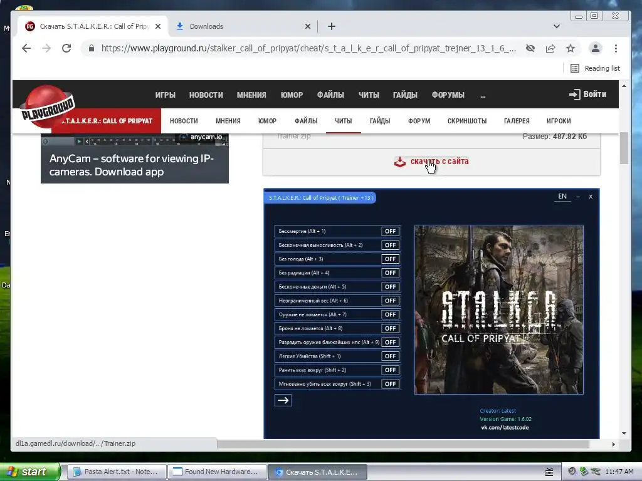
Task: Select the game НОВОСТИ tab
Action: tap(184, 121)
